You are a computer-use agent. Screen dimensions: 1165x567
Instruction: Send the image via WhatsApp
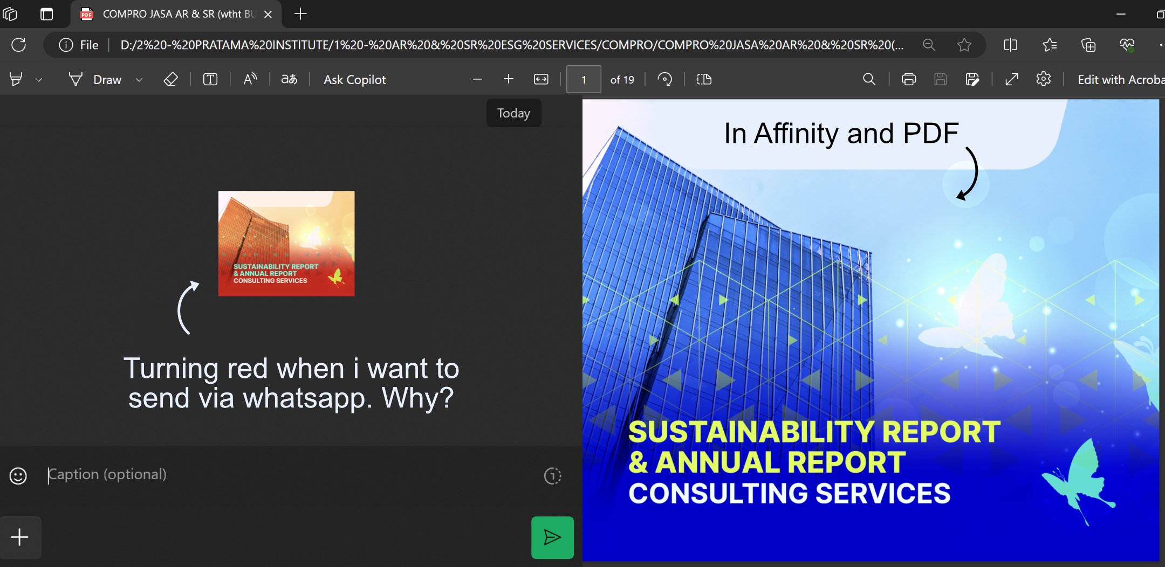click(552, 537)
